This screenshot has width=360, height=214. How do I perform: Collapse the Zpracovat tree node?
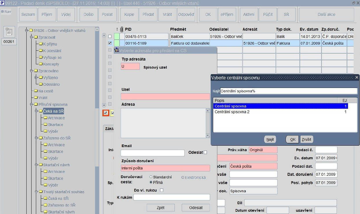(x=31, y=37)
